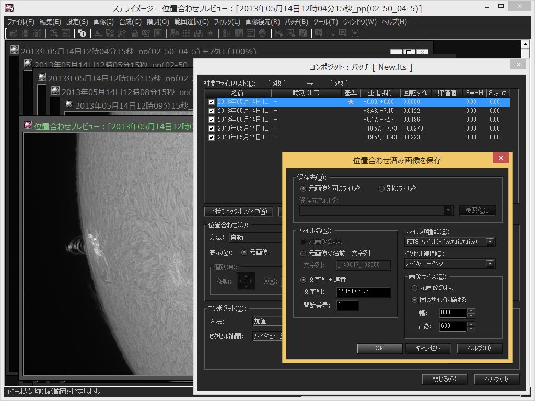
Task: Click the 参照(S)... browse button
Action: point(478,210)
